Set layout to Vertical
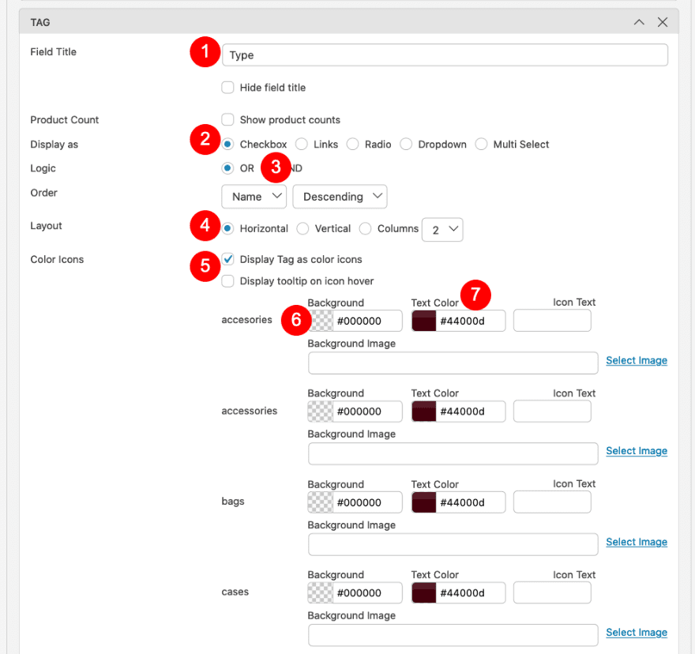The height and width of the screenshot is (654, 695). click(302, 227)
